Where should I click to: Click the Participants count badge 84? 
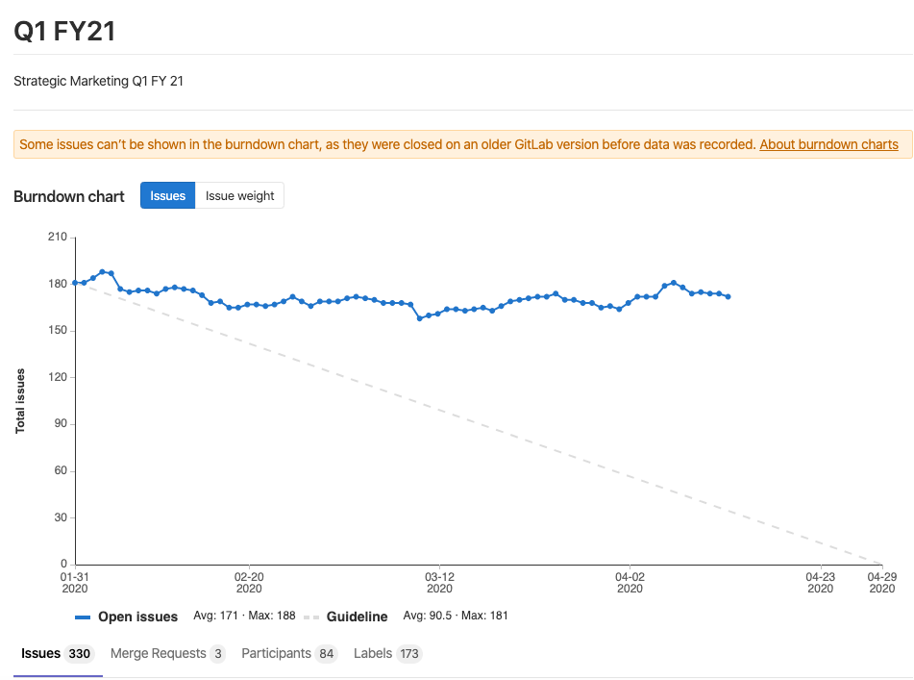327,654
